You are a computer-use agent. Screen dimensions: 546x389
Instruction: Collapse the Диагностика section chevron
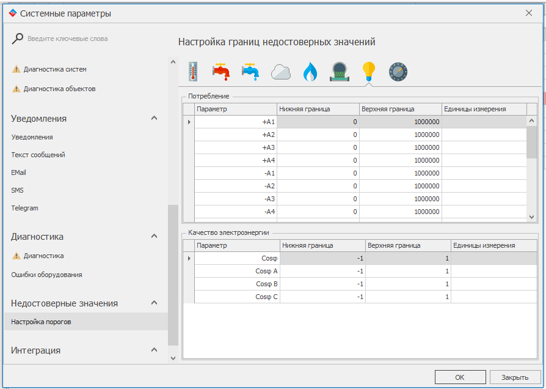pyautogui.click(x=155, y=236)
